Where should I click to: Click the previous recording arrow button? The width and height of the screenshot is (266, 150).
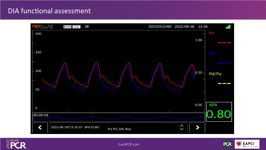pyautogui.click(x=40, y=127)
